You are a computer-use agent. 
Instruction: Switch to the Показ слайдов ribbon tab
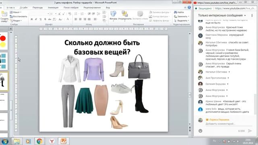pyautogui.click(x=71, y=8)
